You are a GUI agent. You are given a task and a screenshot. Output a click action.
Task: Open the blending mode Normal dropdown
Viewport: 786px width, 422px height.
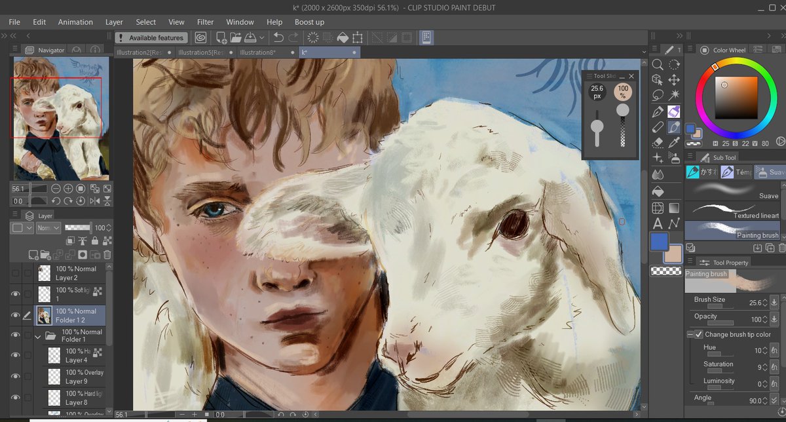point(48,227)
